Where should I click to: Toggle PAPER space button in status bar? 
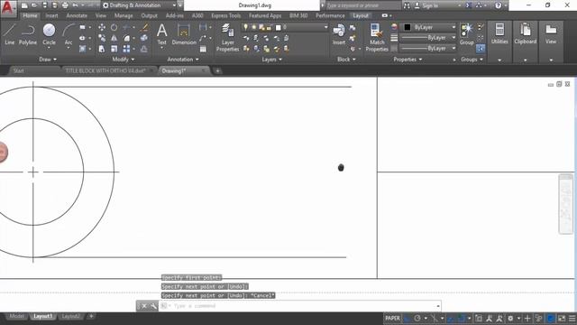click(393, 318)
